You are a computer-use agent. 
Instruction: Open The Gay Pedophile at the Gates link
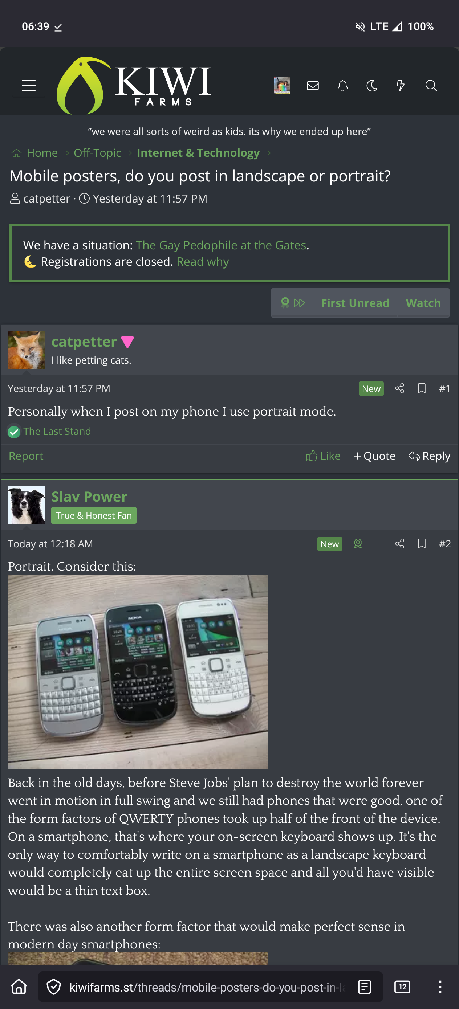click(x=221, y=245)
